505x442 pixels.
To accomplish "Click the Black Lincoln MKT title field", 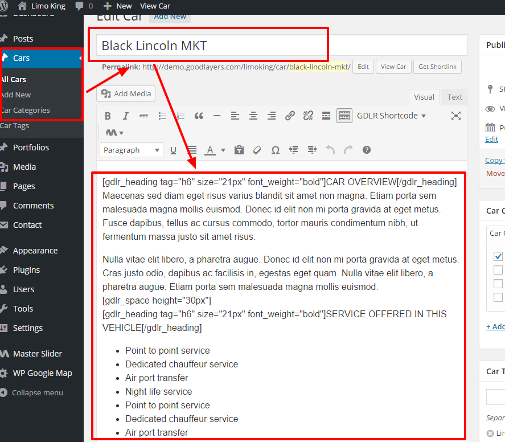I will click(281, 46).
